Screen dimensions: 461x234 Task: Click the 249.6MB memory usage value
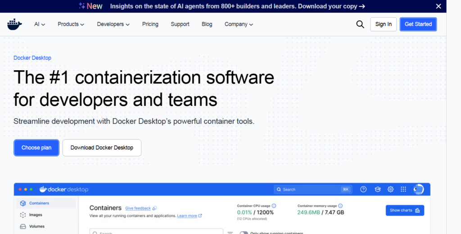[x=308, y=212]
